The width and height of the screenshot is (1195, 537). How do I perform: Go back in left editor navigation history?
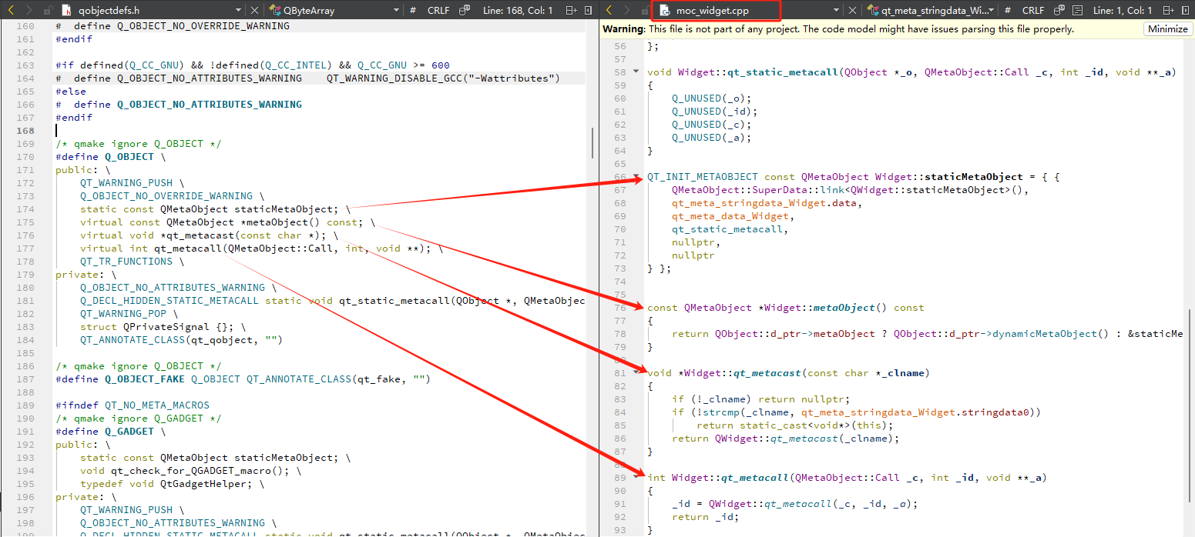click(11, 10)
